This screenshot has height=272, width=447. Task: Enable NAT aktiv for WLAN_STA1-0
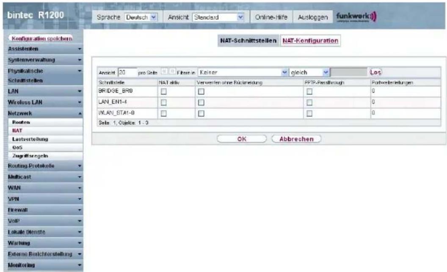click(x=164, y=113)
